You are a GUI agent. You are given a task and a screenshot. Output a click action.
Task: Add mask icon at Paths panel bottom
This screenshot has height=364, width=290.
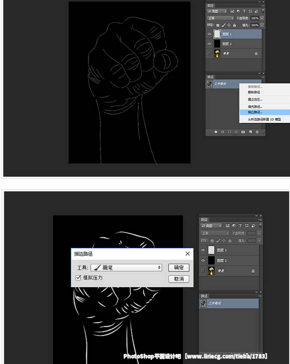pos(243,132)
